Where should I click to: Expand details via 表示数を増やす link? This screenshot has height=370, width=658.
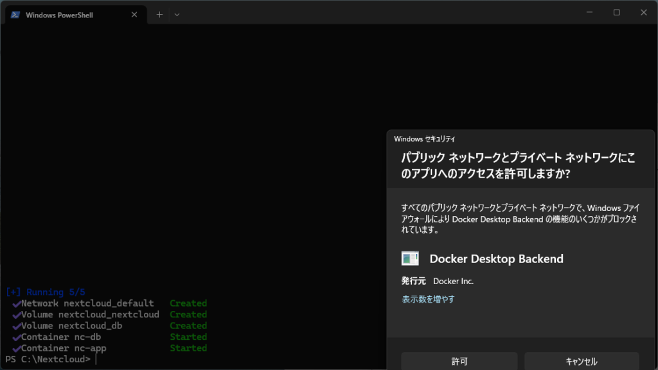(429, 299)
